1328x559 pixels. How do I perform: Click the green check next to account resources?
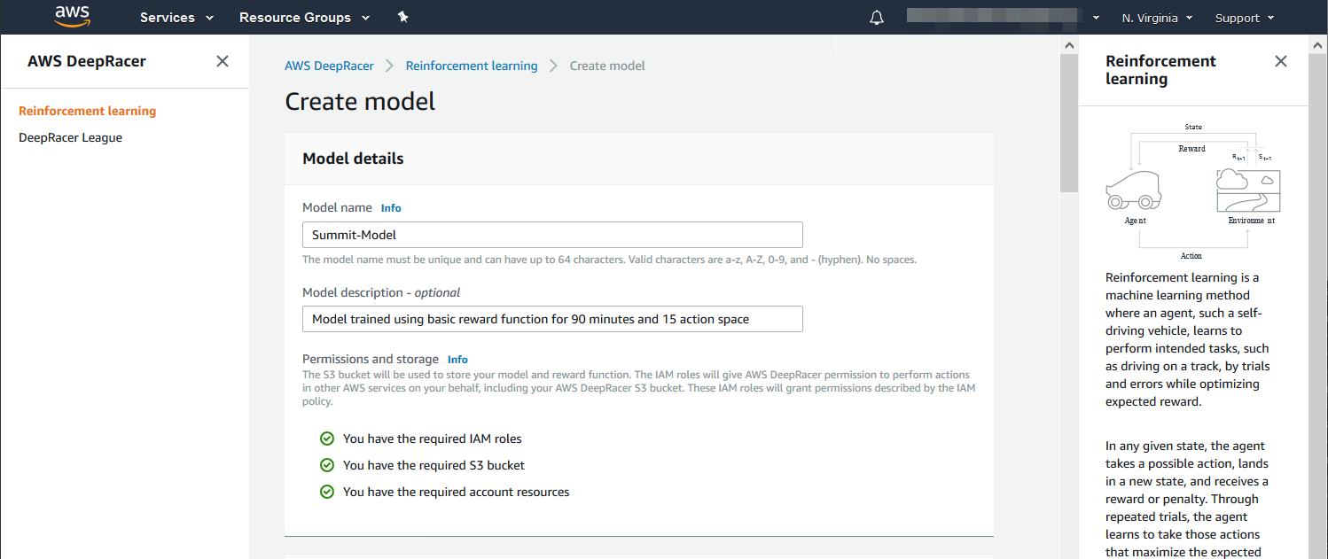327,492
